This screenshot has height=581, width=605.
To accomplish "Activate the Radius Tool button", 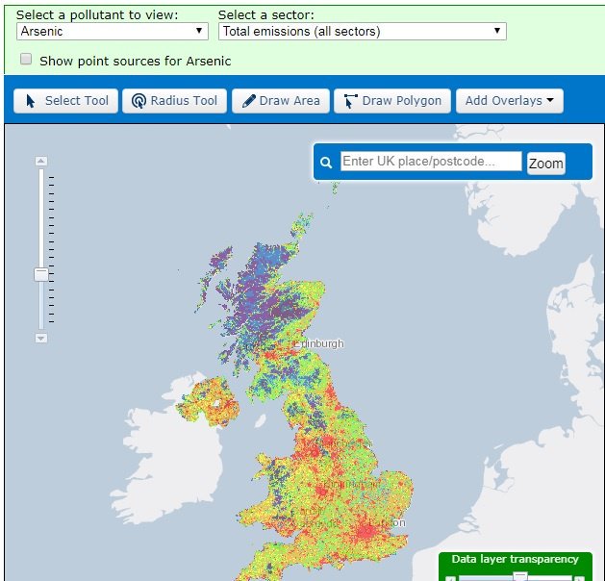I will coord(174,101).
